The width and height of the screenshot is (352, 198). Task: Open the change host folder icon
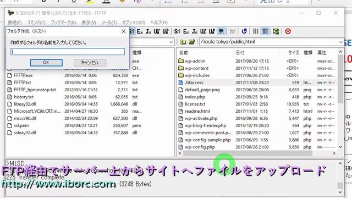point(192,42)
